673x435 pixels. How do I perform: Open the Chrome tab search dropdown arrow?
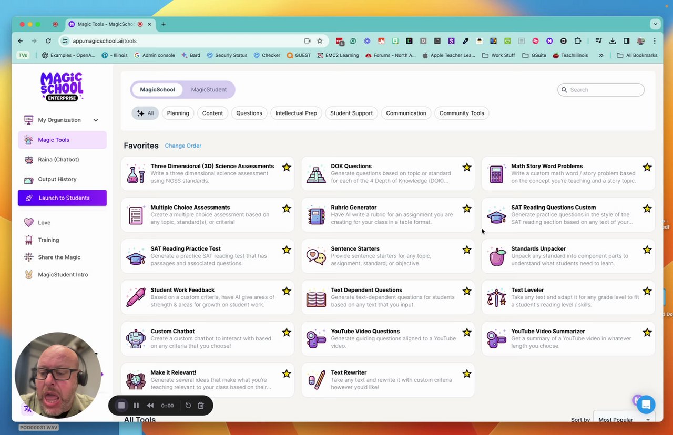(655, 24)
